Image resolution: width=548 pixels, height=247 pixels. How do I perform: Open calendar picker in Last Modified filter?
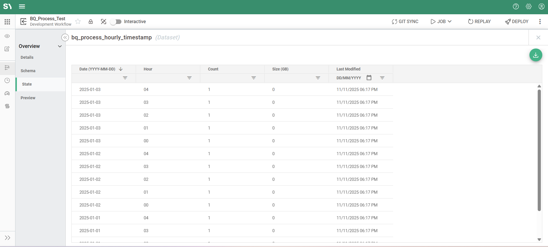click(x=369, y=78)
